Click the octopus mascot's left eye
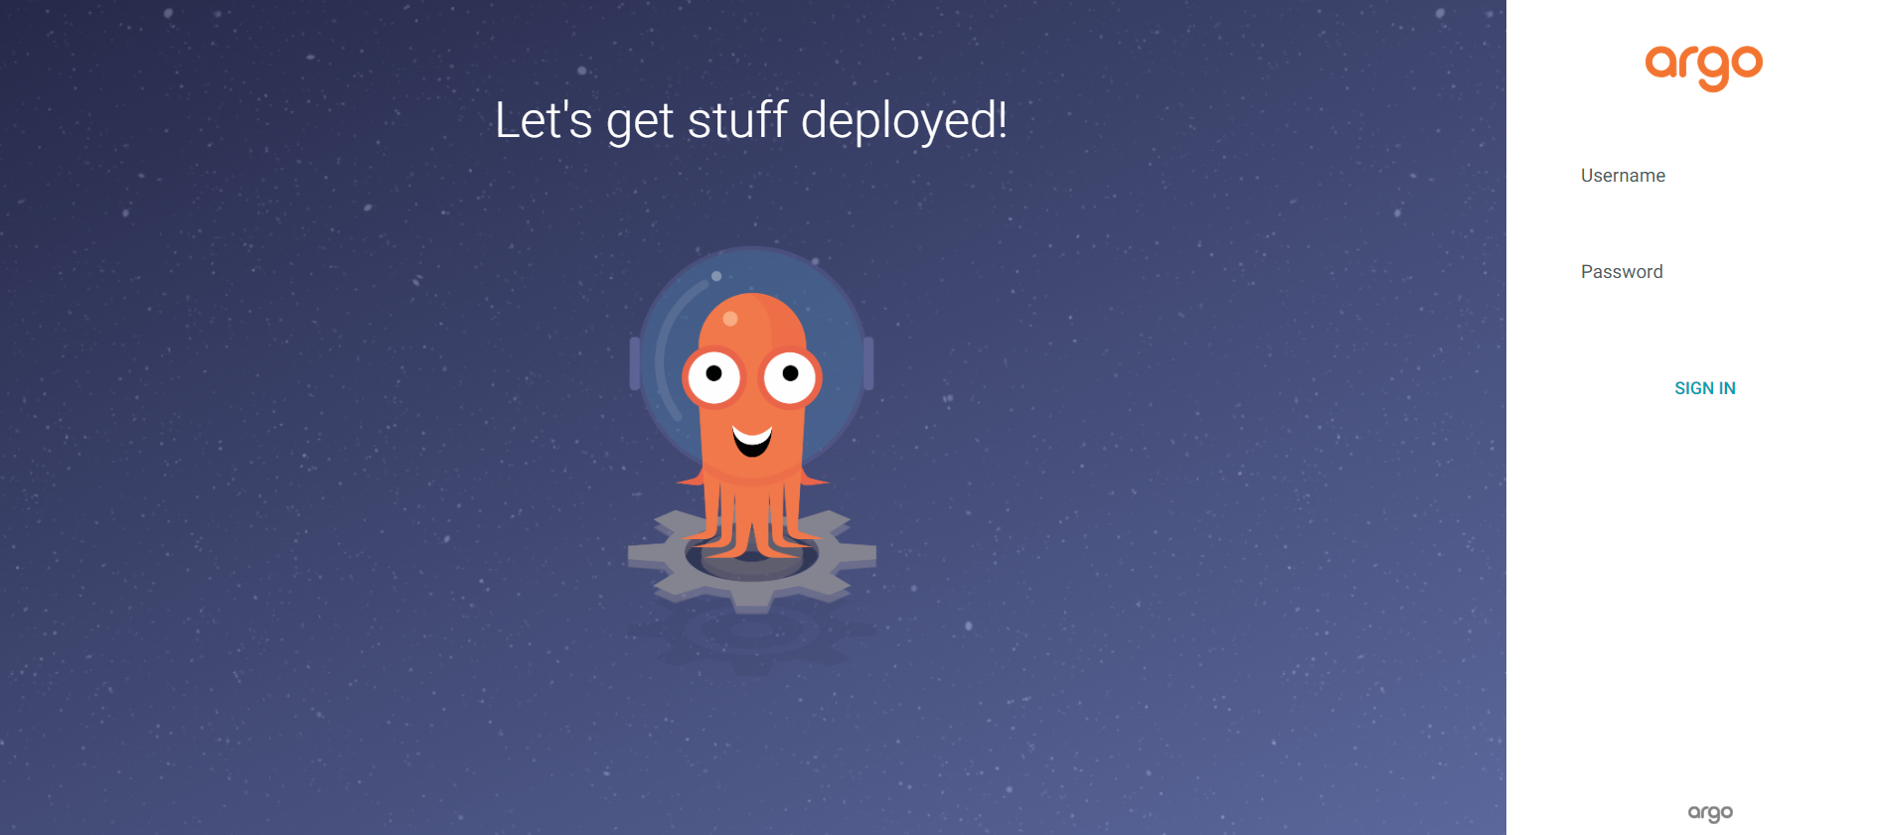Image resolution: width=1882 pixels, height=835 pixels. point(713,376)
